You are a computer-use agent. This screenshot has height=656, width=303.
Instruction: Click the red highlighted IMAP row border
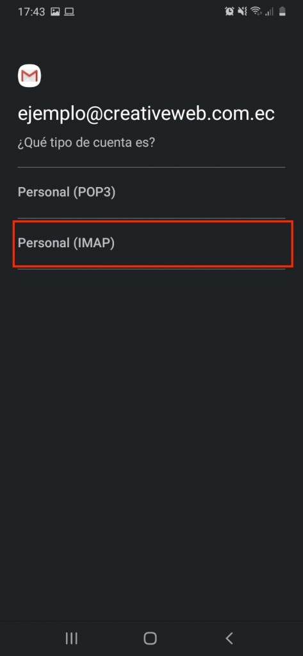(x=152, y=244)
